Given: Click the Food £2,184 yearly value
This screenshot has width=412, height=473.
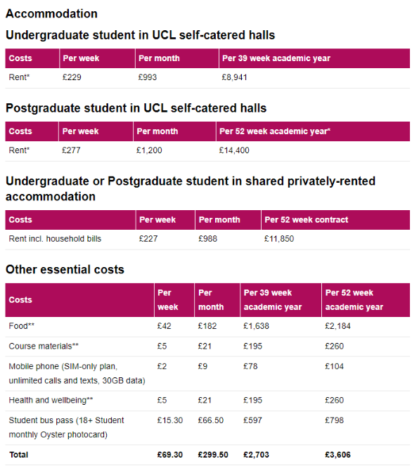Looking at the screenshot, I should click(337, 326).
